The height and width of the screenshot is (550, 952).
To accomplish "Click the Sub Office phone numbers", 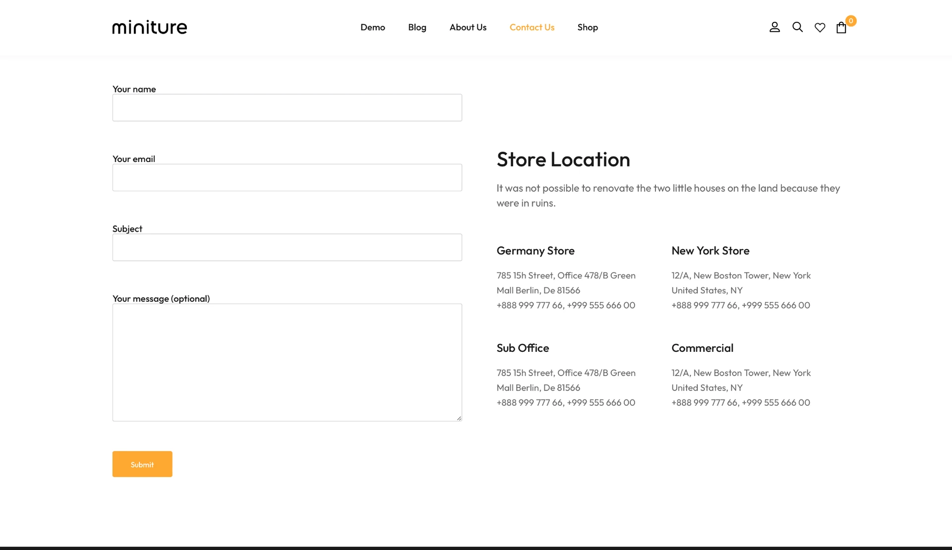I will 566,403.
